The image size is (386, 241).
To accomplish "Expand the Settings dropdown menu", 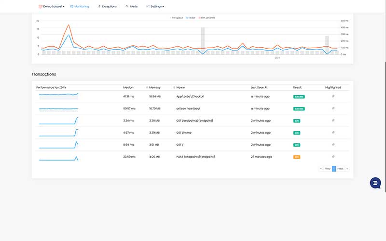I will pyautogui.click(x=155, y=6).
